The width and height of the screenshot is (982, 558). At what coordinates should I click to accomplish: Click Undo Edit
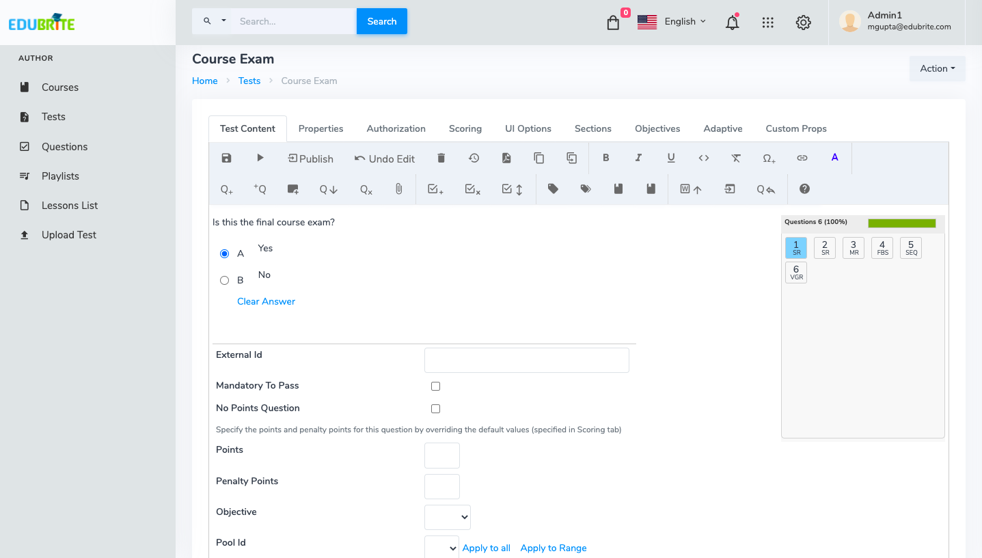pos(384,158)
